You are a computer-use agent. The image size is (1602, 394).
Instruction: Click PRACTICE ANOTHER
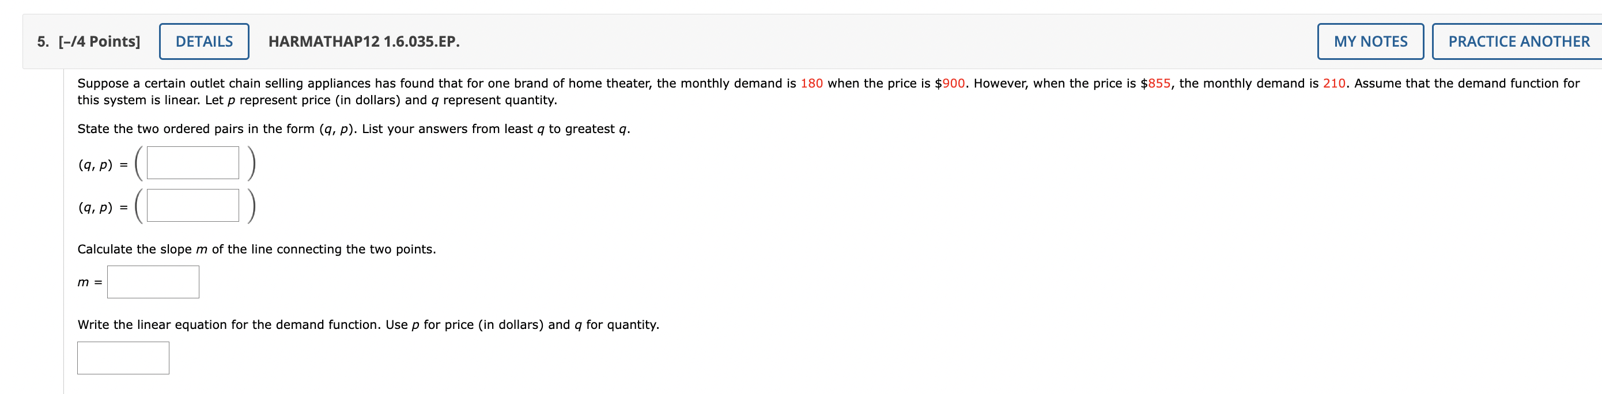click(x=1516, y=41)
